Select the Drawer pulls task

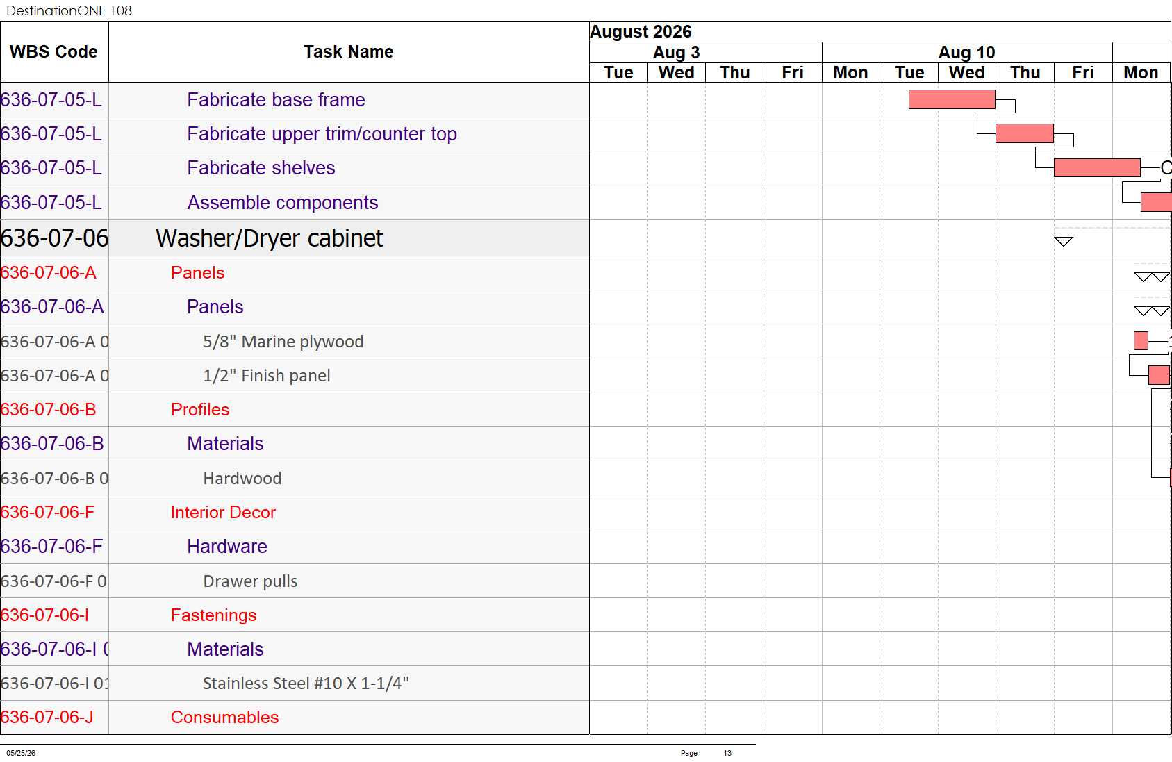click(x=250, y=581)
